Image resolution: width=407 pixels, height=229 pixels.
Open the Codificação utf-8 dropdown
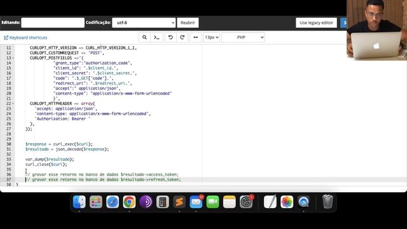[x=144, y=23]
